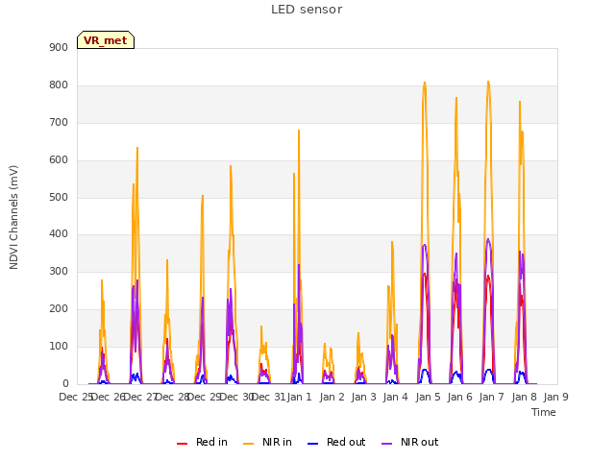Click the NIR in peak on Jan 1

(299, 131)
